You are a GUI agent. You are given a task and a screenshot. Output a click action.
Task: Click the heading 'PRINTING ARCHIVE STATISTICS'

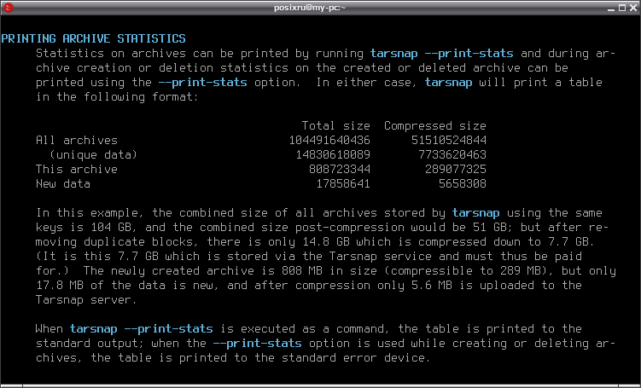94,38
